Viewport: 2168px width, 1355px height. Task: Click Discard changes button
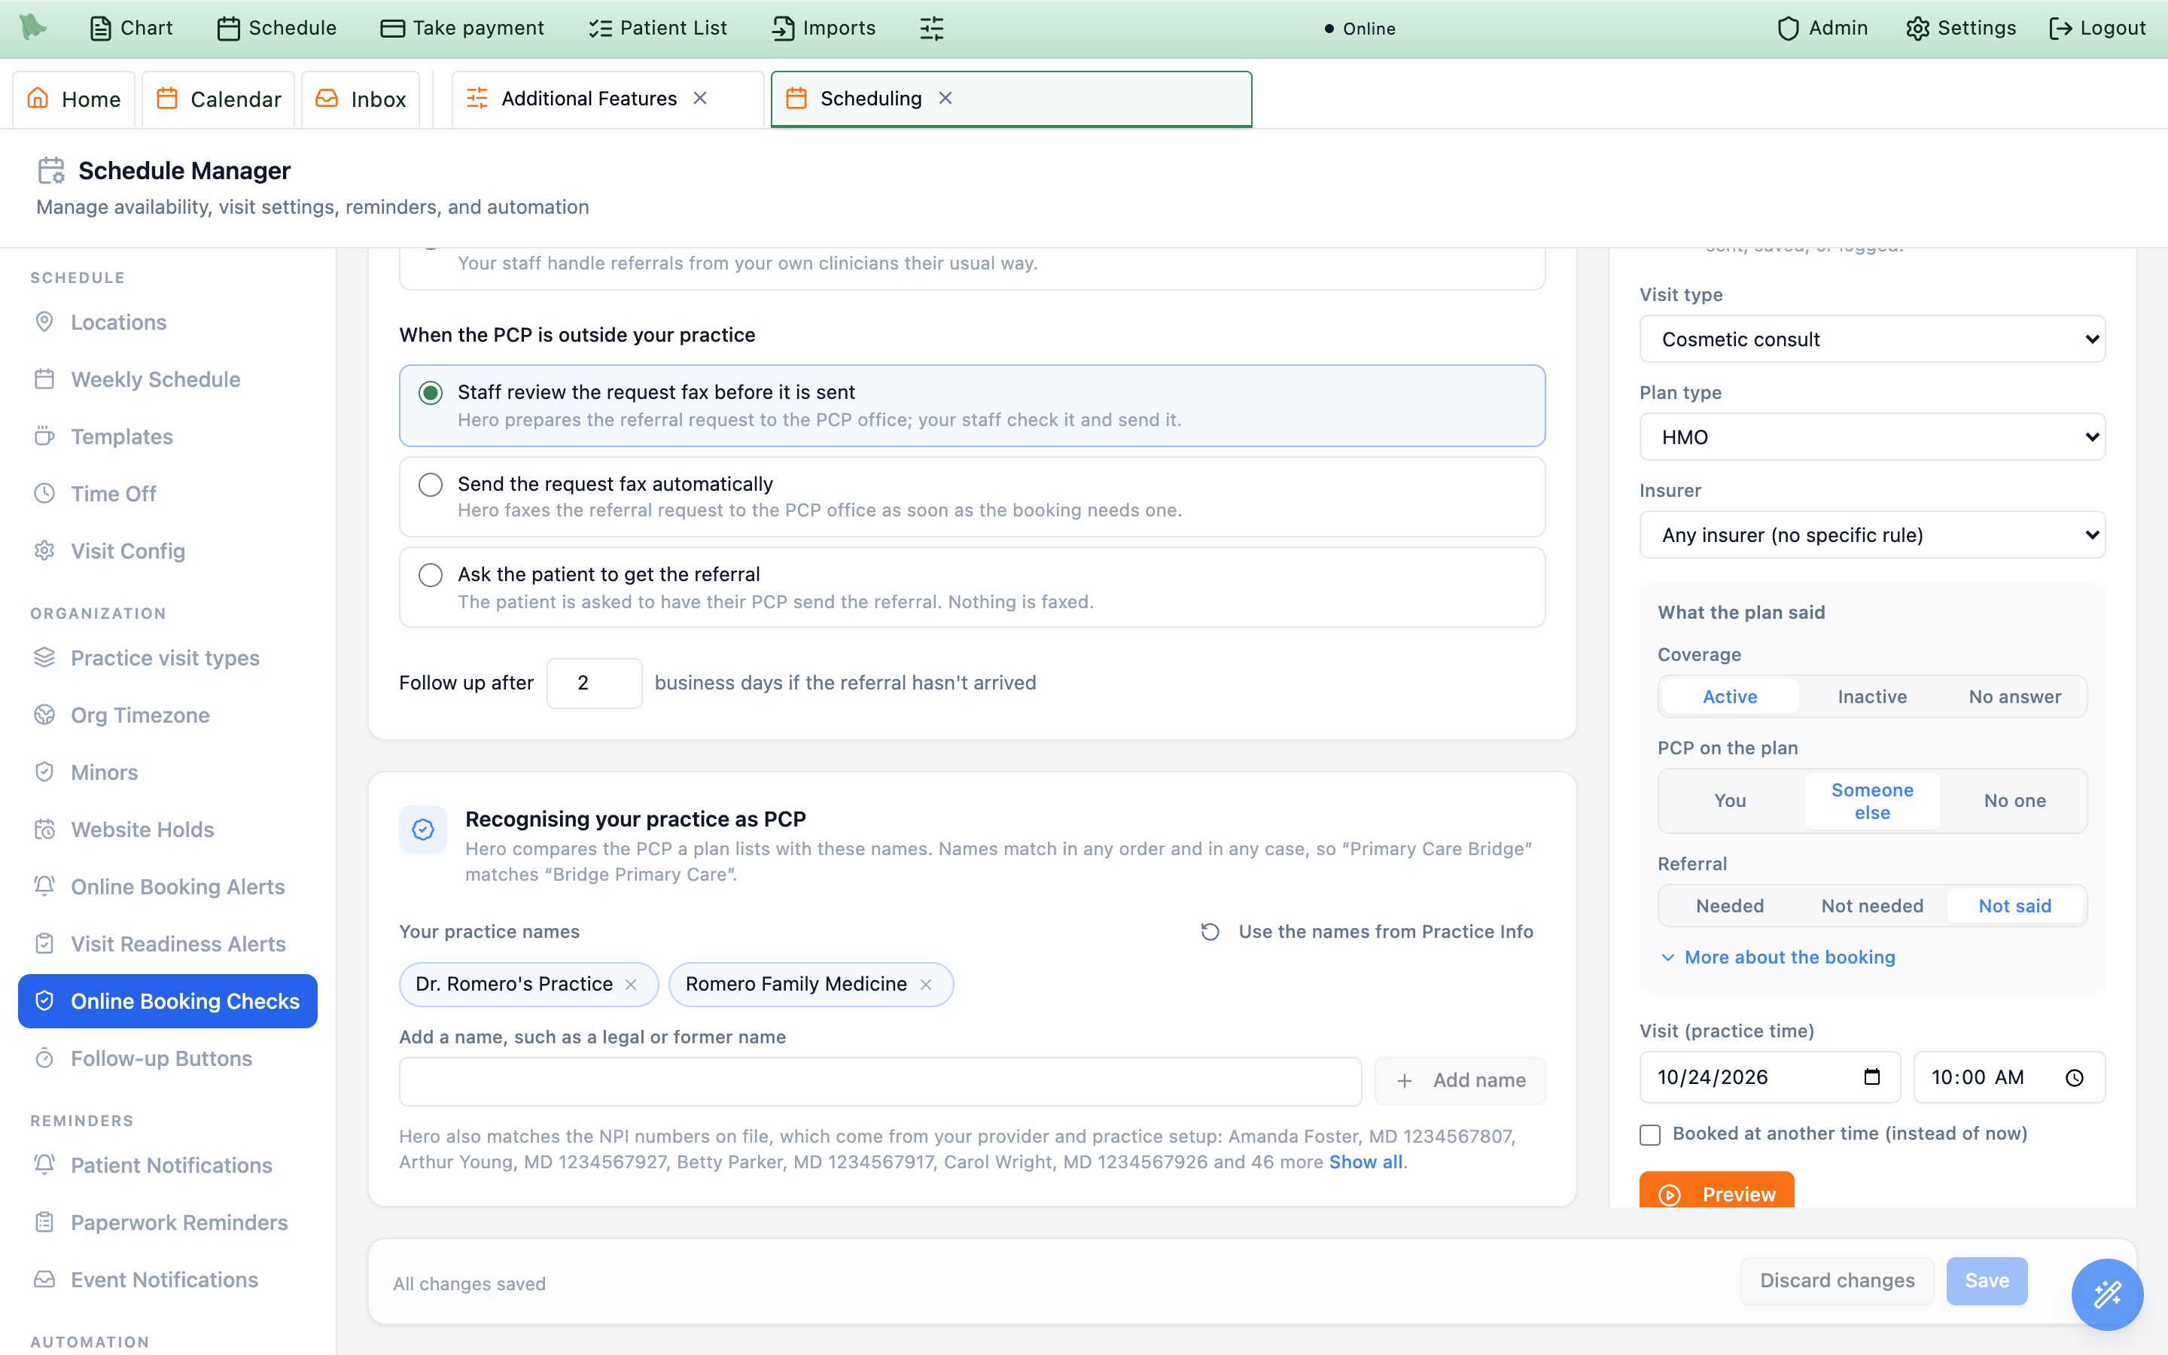tap(1837, 1280)
